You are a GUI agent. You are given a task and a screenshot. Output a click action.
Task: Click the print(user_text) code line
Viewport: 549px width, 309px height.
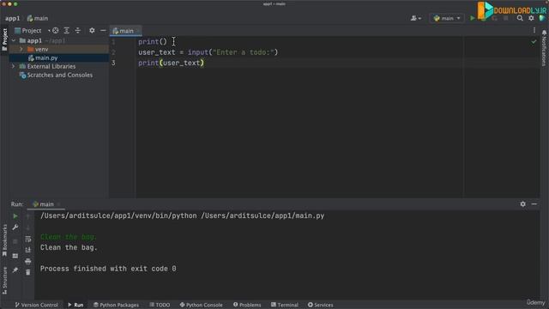coord(171,63)
